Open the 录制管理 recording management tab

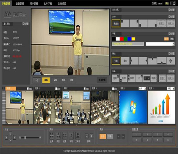(x=20, y=3)
